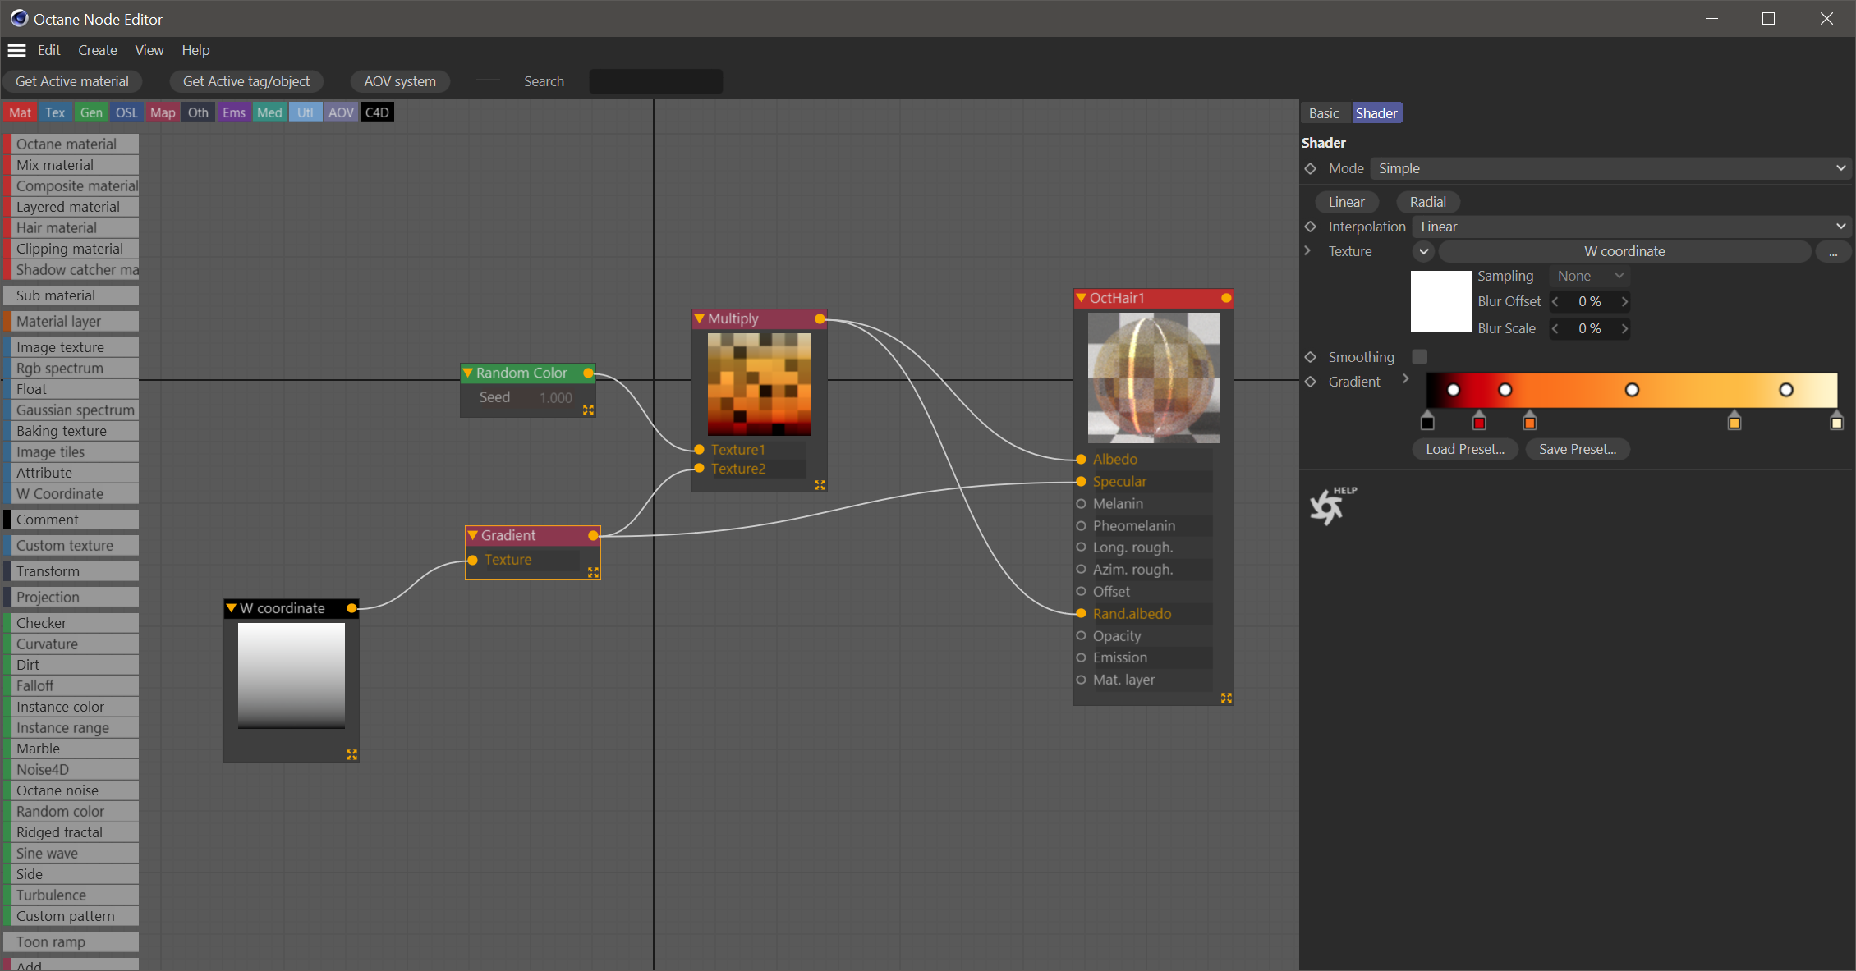Click resize icon on W coordinate node

tap(351, 754)
